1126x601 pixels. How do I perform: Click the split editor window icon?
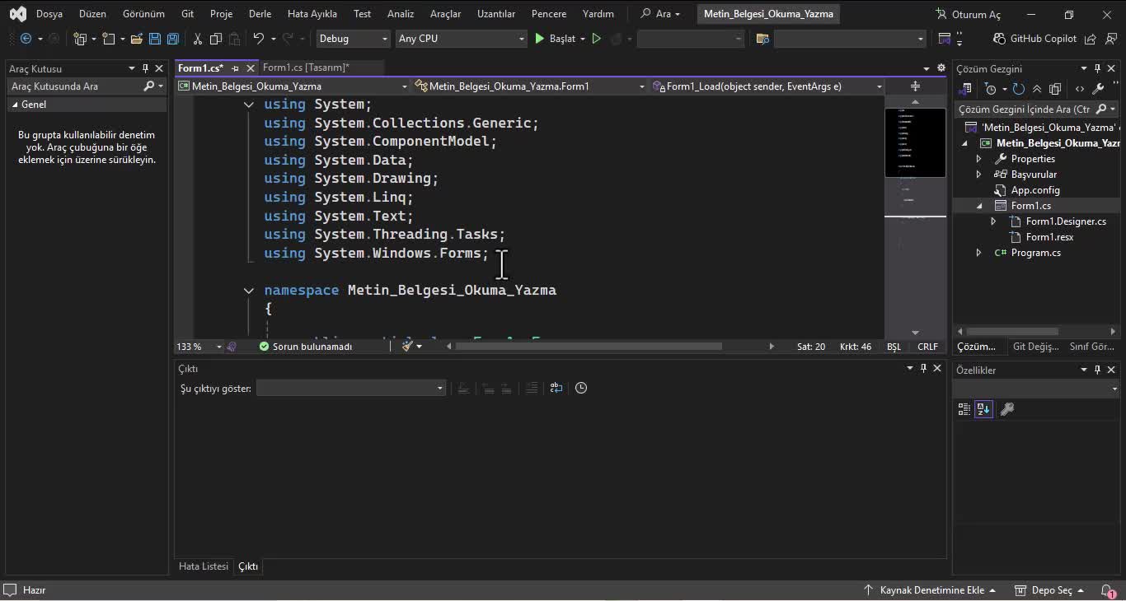[x=915, y=86]
